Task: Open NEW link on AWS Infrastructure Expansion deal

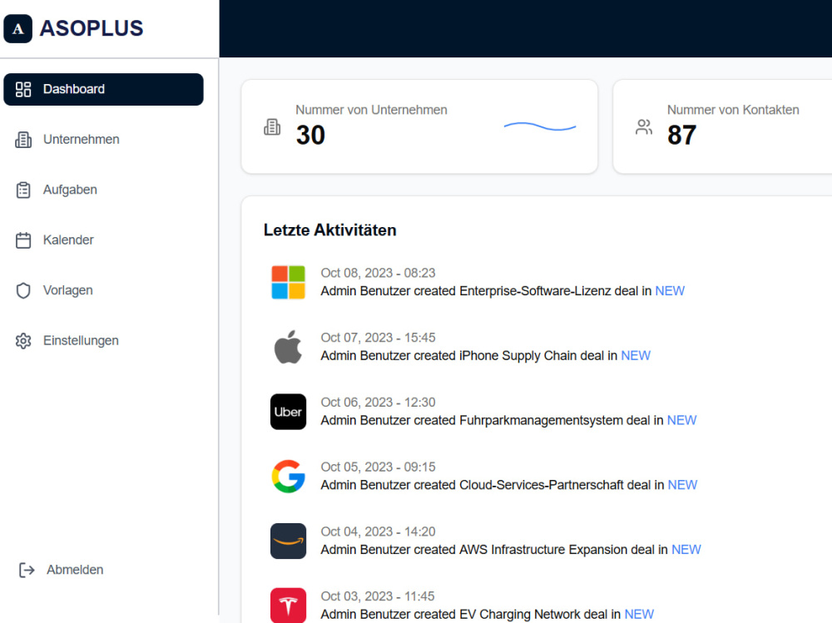Action: (686, 550)
